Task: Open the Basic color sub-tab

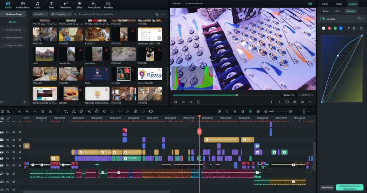Action: pos(325,11)
